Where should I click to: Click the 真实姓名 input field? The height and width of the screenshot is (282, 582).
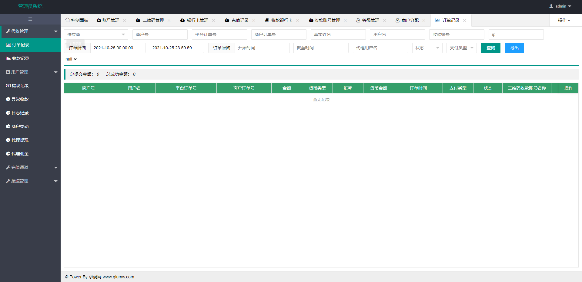coord(338,34)
